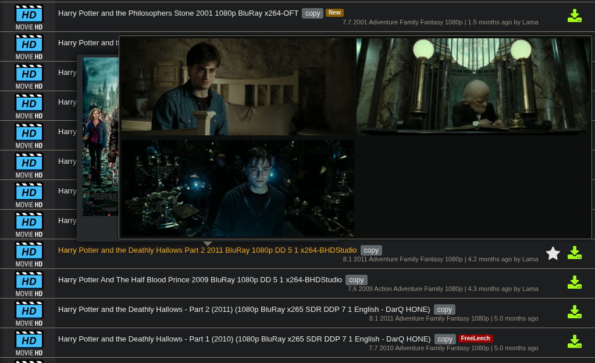Open Deathly Hallows Part 2 x265 DarQ HONE title

tap(244, 310)
